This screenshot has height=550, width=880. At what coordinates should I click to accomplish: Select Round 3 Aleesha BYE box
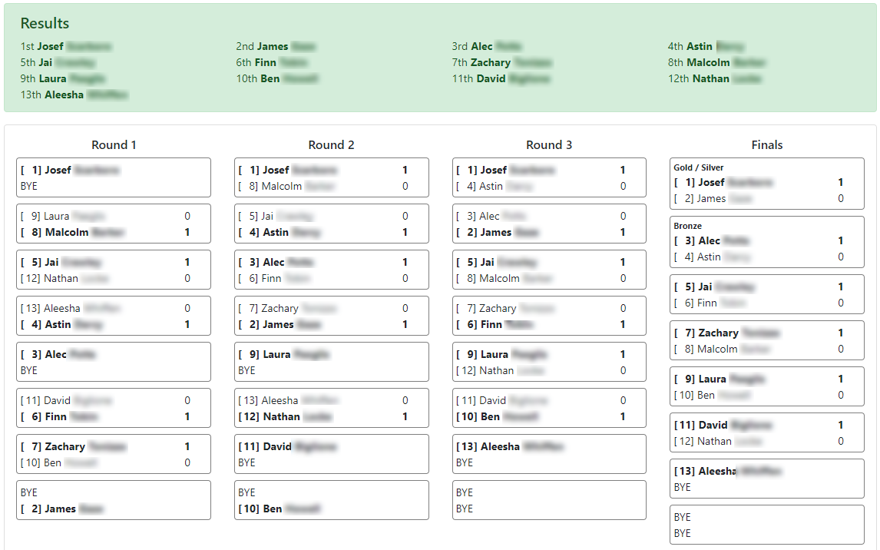pos(549,454)
